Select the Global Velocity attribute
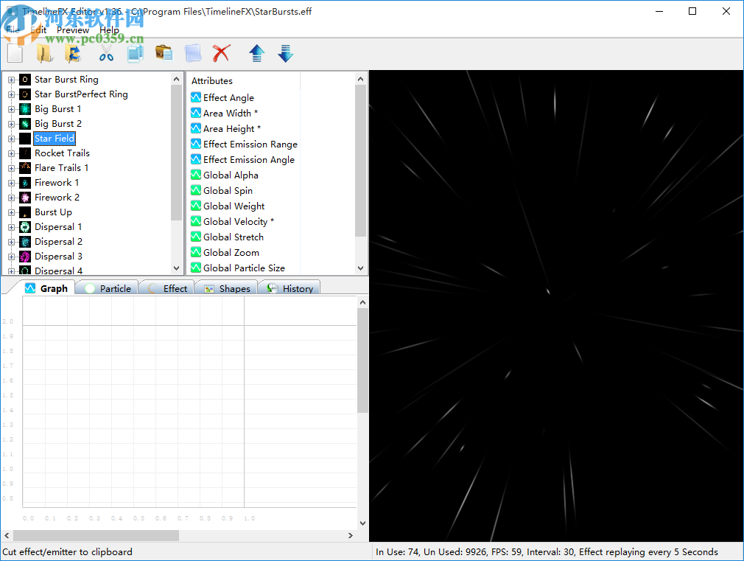The image size is (744, 561). coord(238,221)
